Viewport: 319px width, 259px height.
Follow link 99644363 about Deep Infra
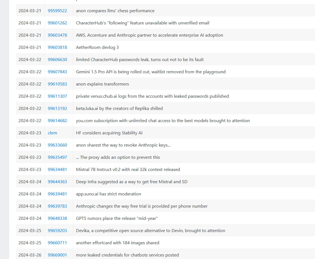click(x=57, y=182)
